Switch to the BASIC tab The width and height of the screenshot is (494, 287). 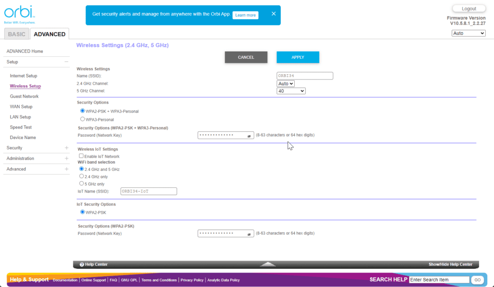coord(16,34)
